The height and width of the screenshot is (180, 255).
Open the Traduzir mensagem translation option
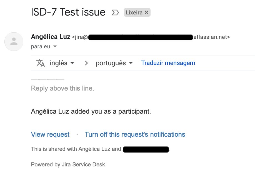pyautogui.click(x=168, y=63)
